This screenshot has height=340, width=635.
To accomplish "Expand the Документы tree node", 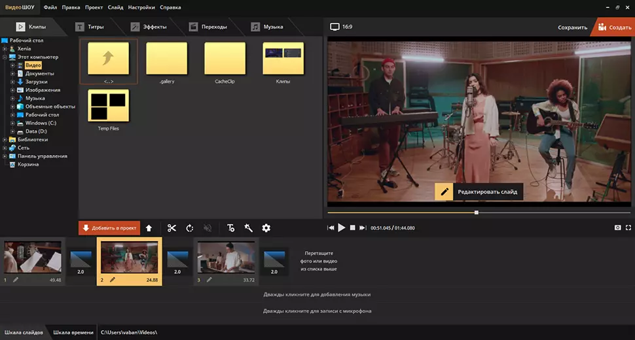I will click(x=12, y=74).
